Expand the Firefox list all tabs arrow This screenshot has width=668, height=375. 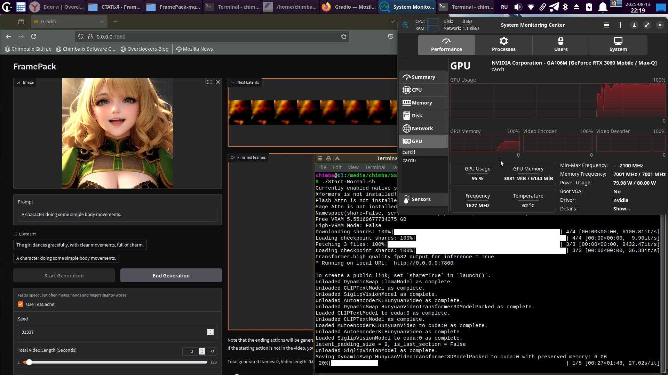(x=392, y=22)
